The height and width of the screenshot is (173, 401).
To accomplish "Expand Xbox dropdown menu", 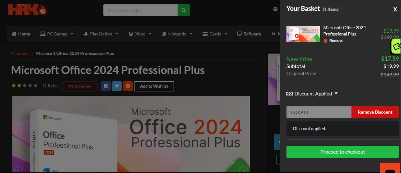I will pos(140,34).
